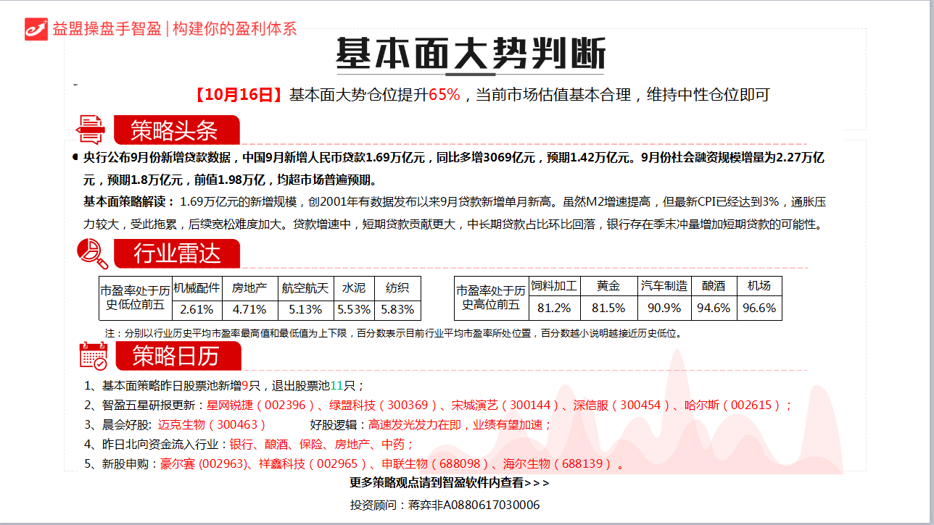Click the 96.6% value under 机场

[759, 308]
